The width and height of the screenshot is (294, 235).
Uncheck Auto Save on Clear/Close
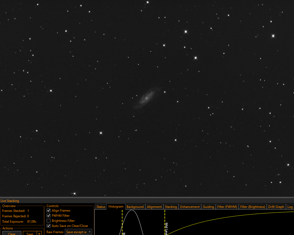pos(49,226)
